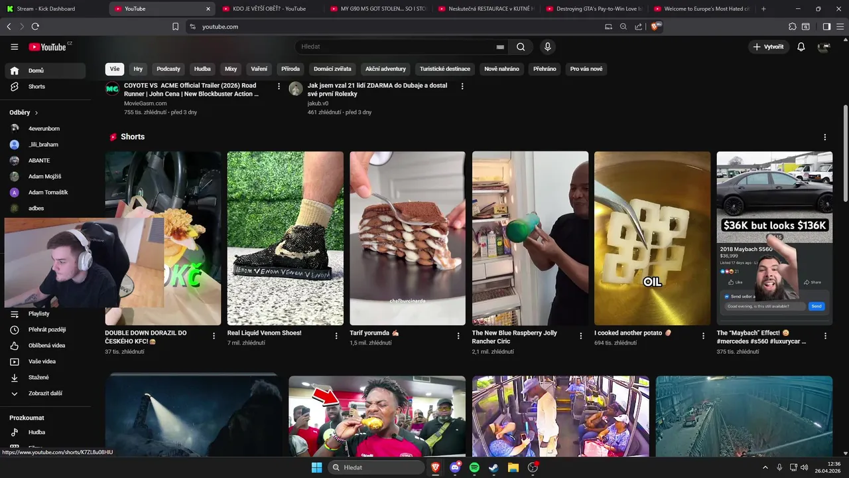Click the taskbar Hledat search box
Image resolution: width=849 pixels, height=478 pixels.
377,467
